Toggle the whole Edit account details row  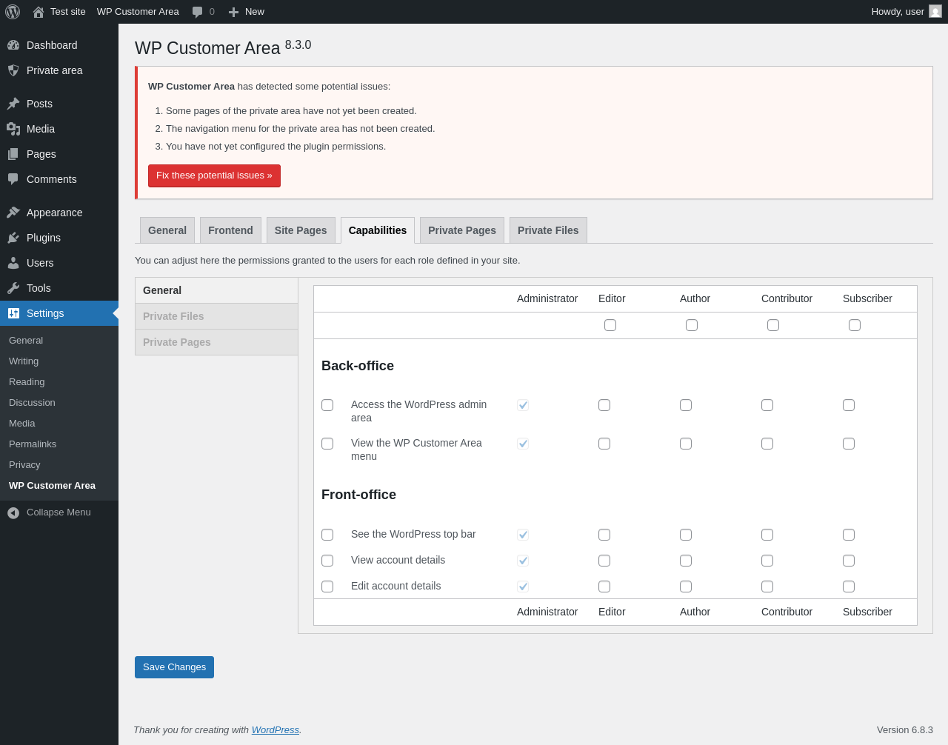click(x=327, y=587)
